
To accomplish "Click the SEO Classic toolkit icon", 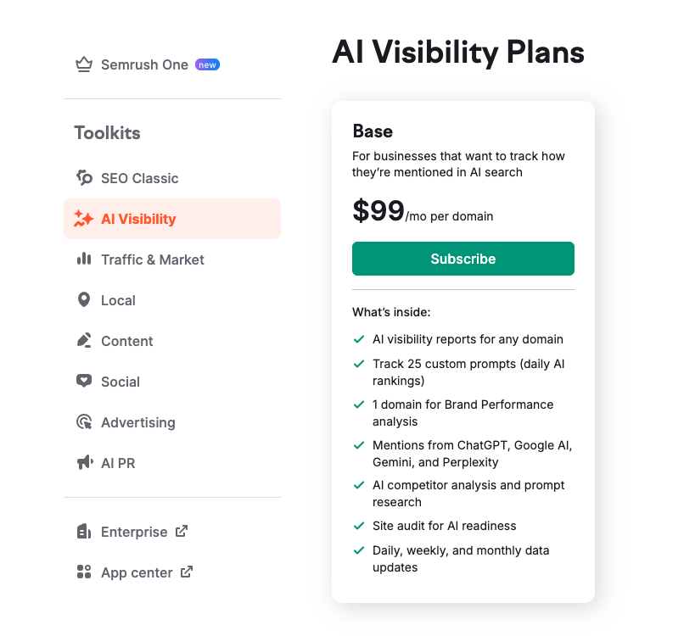I will click(x=84, y=178).
